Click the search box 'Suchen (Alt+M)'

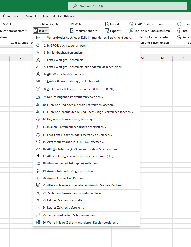click(x=127, y=6)
